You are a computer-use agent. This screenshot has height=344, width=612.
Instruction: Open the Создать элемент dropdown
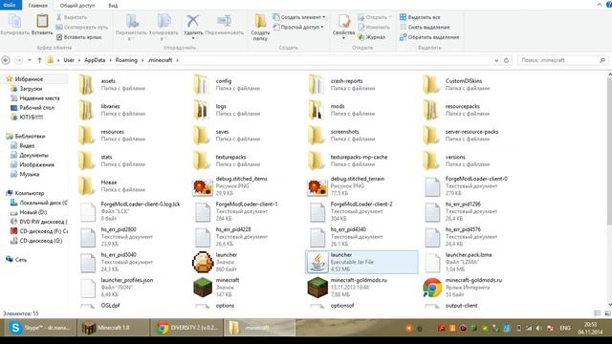(299, 17)
